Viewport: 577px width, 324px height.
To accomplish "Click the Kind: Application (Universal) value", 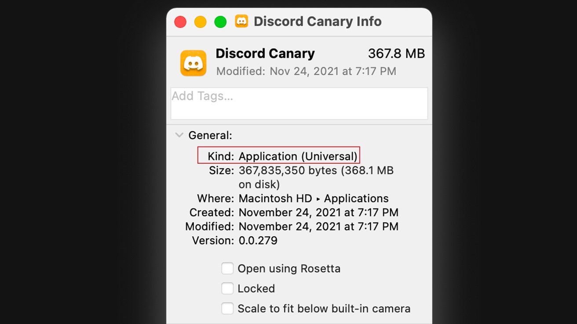I will (x=298, y=156).
